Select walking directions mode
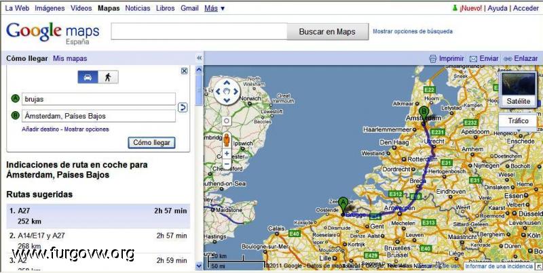 pyautogui.click(x=108, y=77)
